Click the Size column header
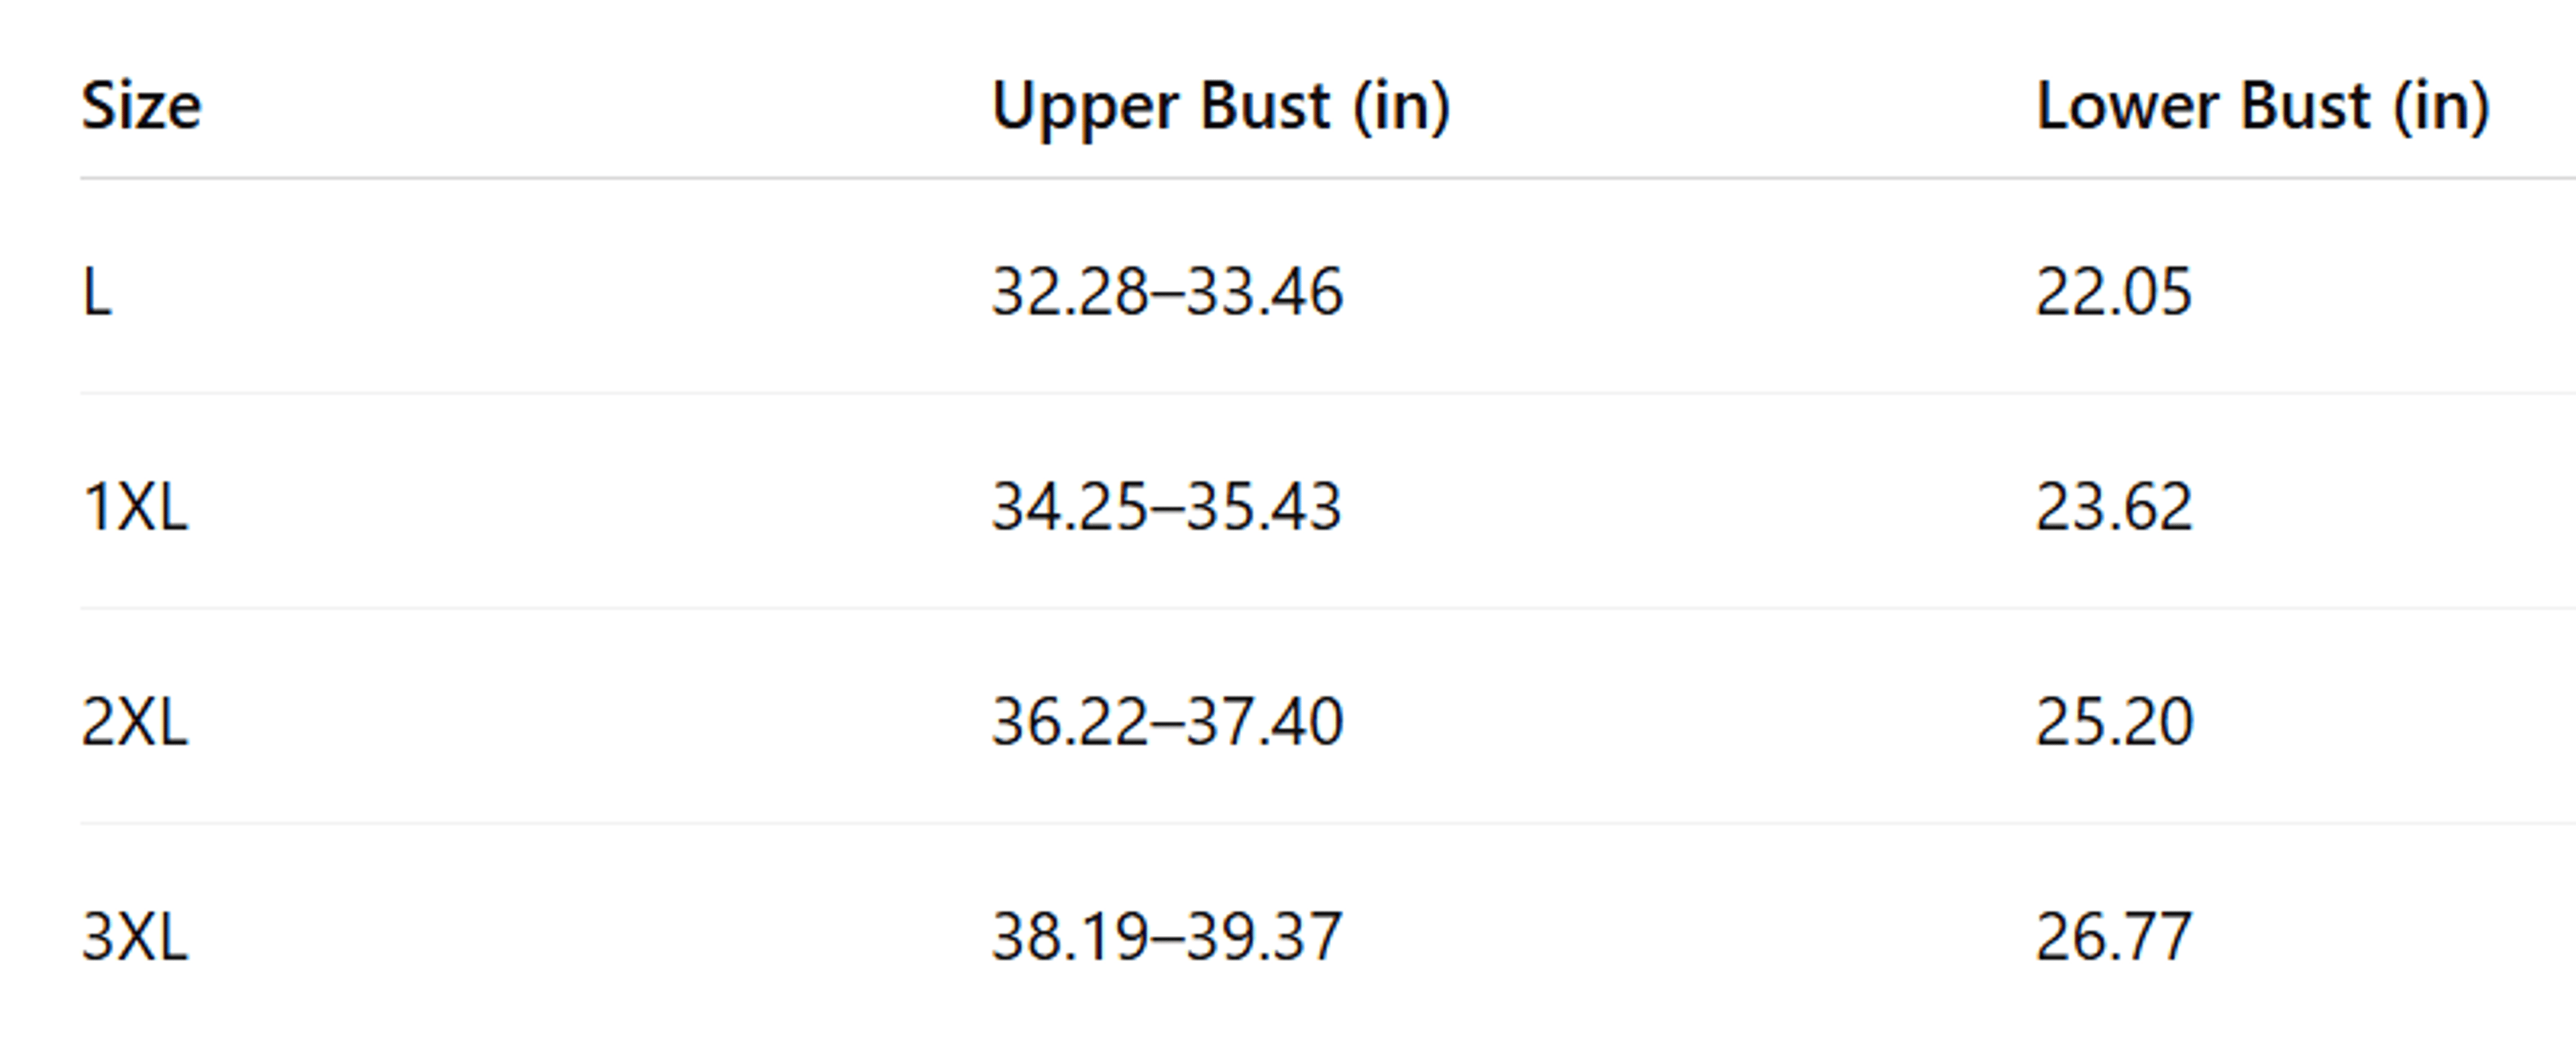The height and width of the screenshot is (1040, 2576). click(x=141, y=105)
